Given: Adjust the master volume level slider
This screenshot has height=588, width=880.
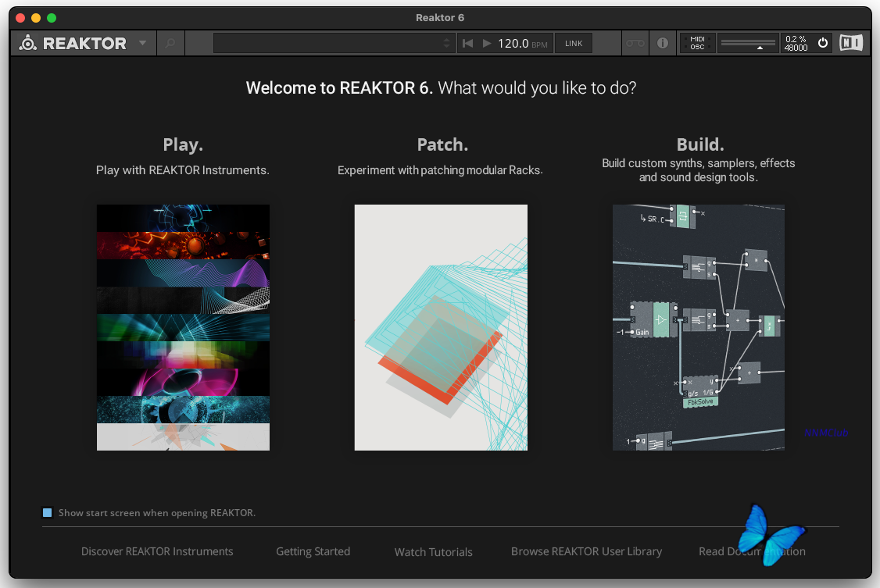Looking at the screenshot, I should point(748,43).
